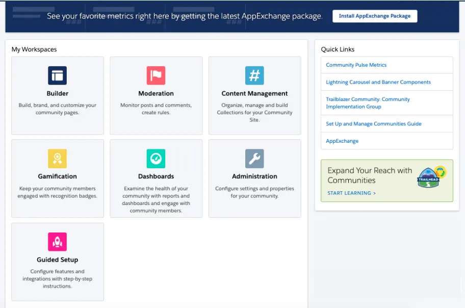Open the AppExchange quick link

(342, 141)
